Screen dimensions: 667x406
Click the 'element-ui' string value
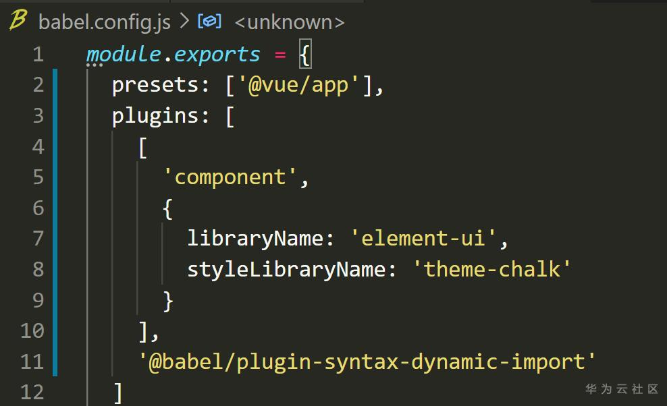tap(423, 238)
